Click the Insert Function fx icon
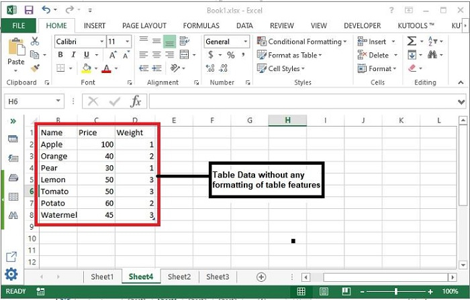This screenshot has width=470, height=300. tap(136, 102)
